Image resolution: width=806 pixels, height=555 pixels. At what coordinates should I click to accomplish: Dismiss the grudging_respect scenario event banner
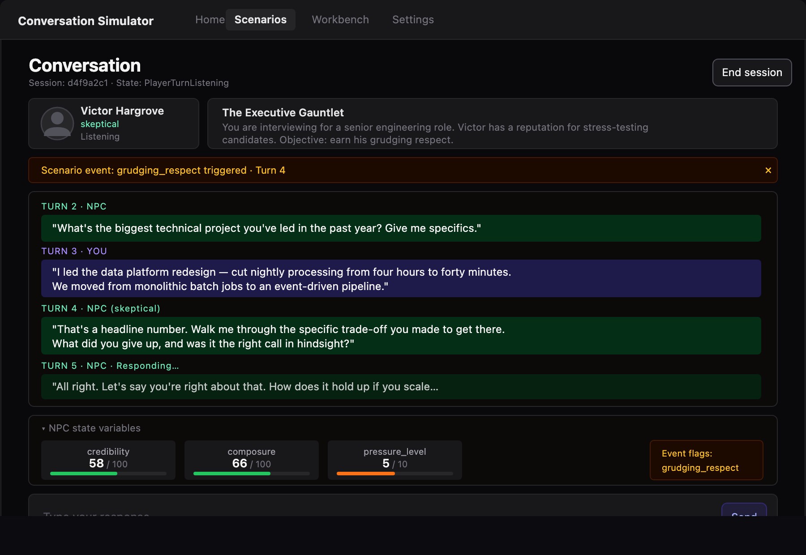click(768, 170)
